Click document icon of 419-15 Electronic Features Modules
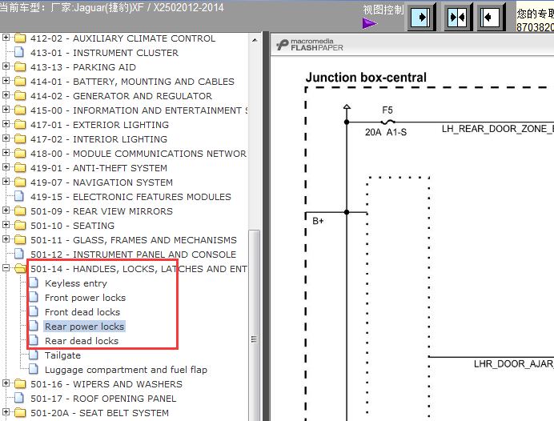The height and width of the screenshot is (421, 554). 19,196
